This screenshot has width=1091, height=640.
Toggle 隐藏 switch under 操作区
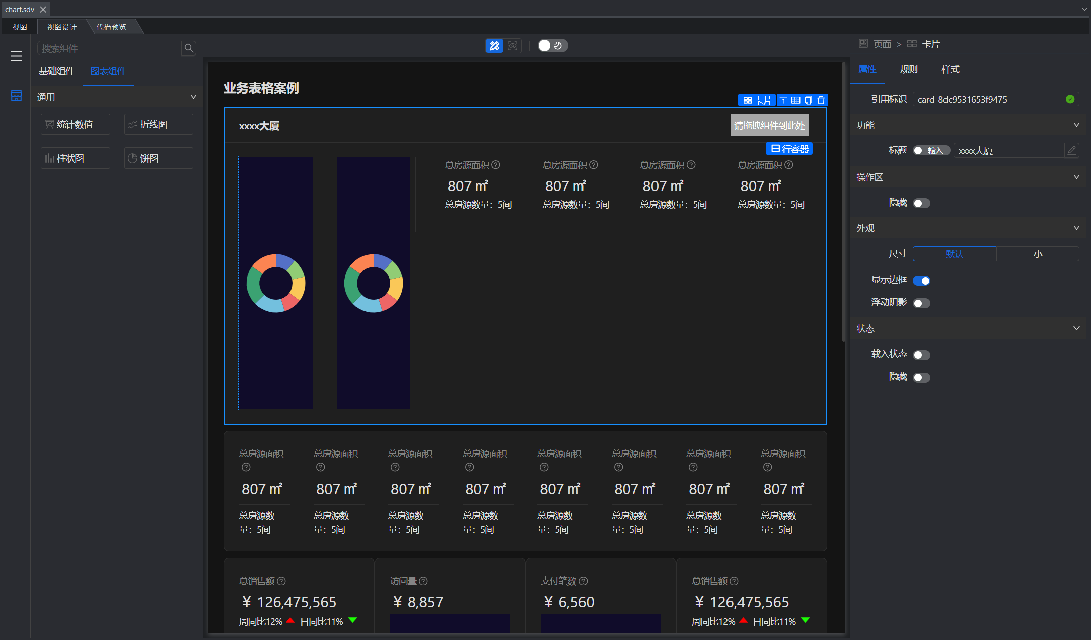[922, 203]
